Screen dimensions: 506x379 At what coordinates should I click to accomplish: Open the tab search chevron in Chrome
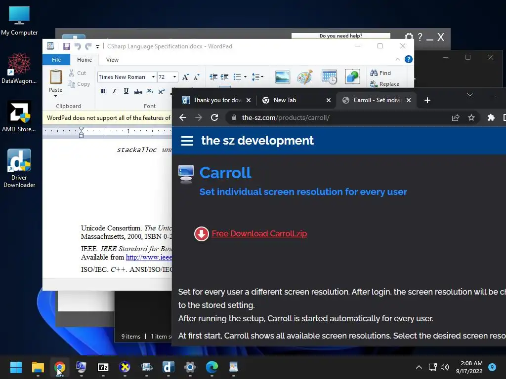pyautogui.click(x=470, y=95)
